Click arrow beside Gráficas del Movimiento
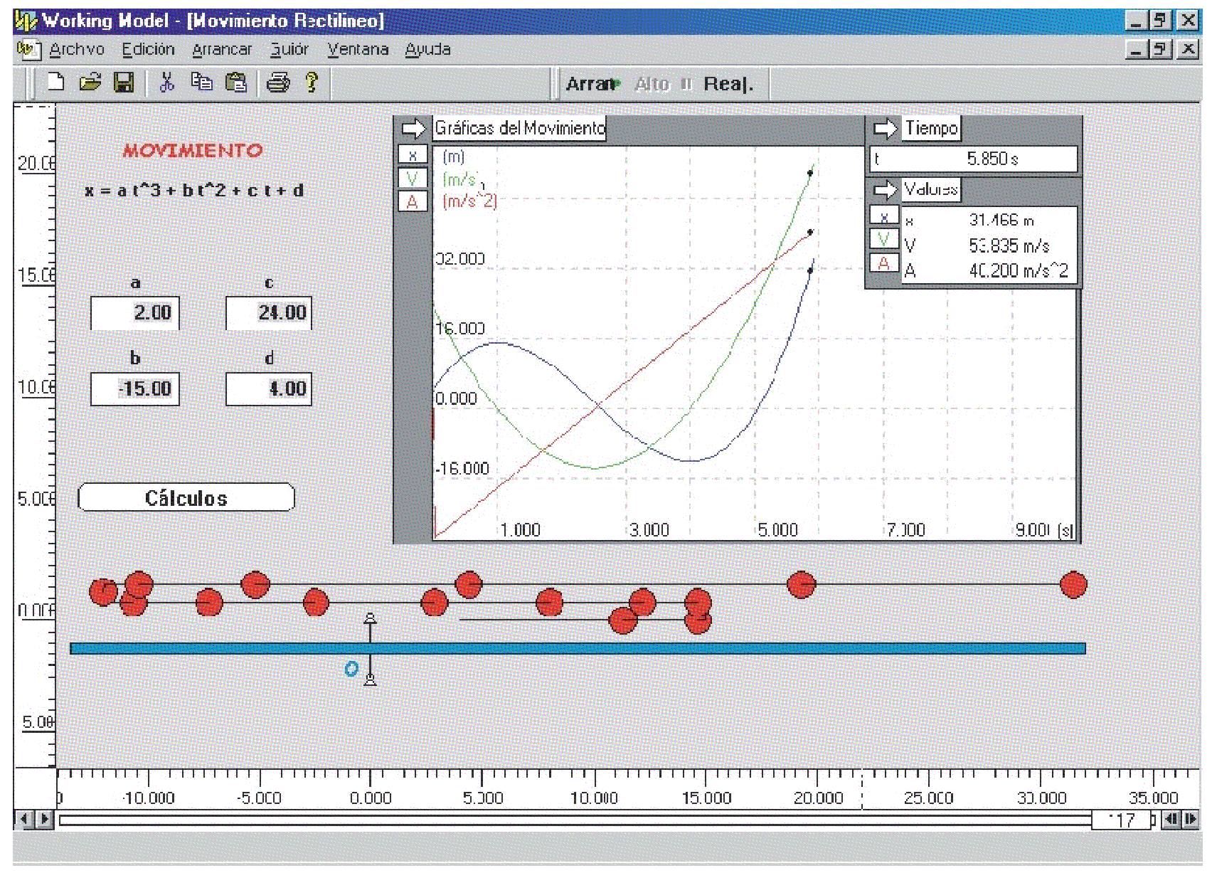The width and height of the screenshot is (1212, 873). (x=413, y=129)
